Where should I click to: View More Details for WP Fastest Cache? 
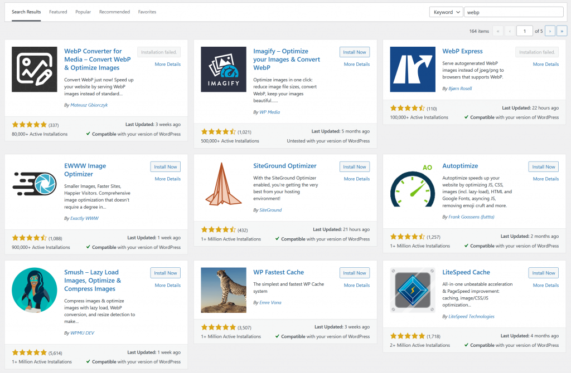pos(356,285)
